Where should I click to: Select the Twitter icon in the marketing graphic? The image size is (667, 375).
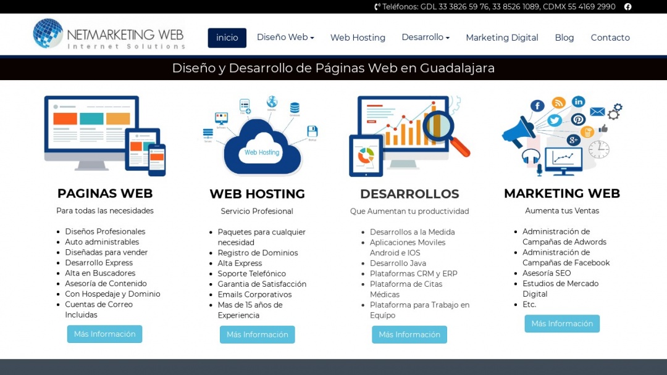pos(555,120)
